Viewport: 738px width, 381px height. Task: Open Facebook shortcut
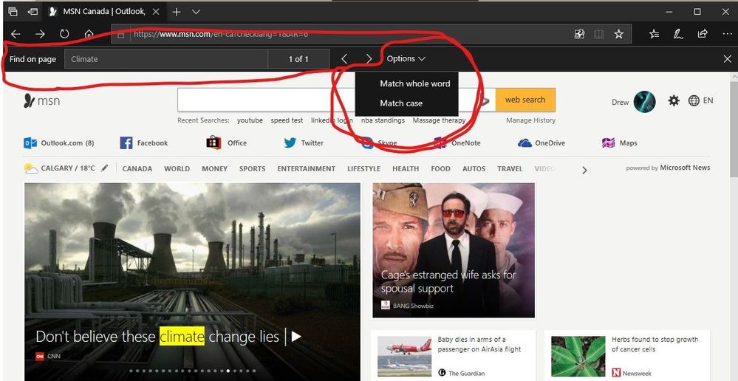[143, 143]
